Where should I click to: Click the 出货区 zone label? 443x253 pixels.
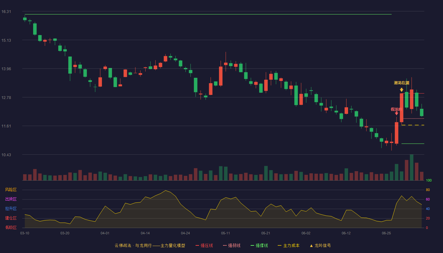(x=11, y=199)
